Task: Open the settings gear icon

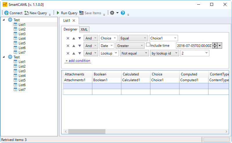Action: (x=112, y=13)
